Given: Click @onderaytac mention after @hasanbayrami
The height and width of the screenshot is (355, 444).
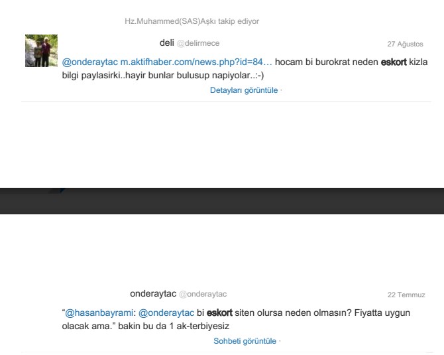Looking at the screenshot, I should 166,313.
